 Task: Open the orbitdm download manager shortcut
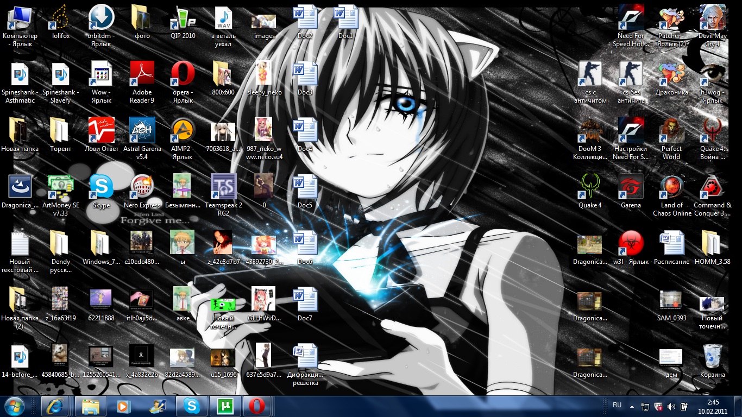101,17
